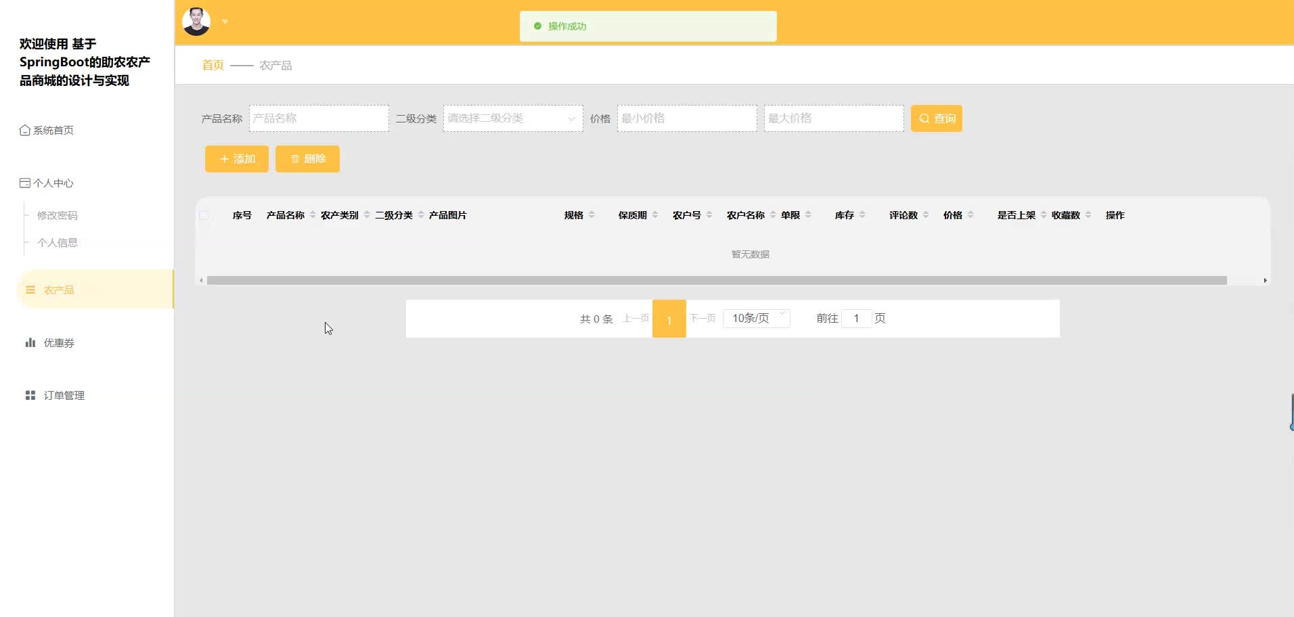Expand the 二级分类 category dropdown
Viewport: 1294px width, 617px height.
tap(512, 118)
